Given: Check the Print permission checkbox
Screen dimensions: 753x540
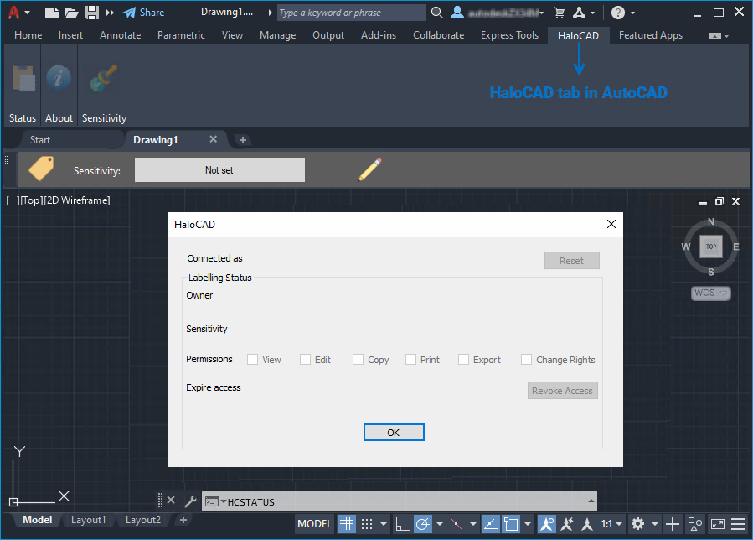Looking at the screenshot, I should click(411, 360).
